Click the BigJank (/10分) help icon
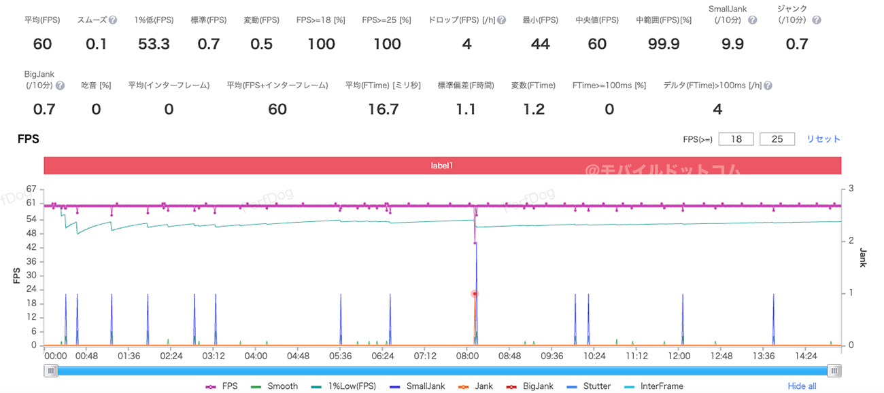 (60, 86)
